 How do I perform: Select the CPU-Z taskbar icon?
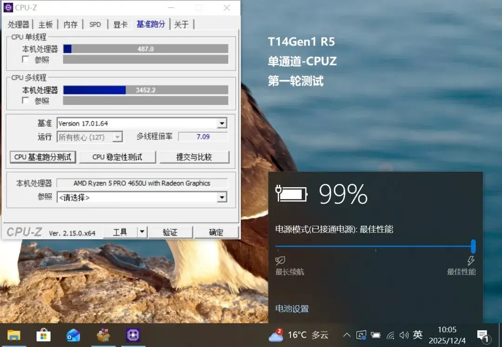click(133, 335)
